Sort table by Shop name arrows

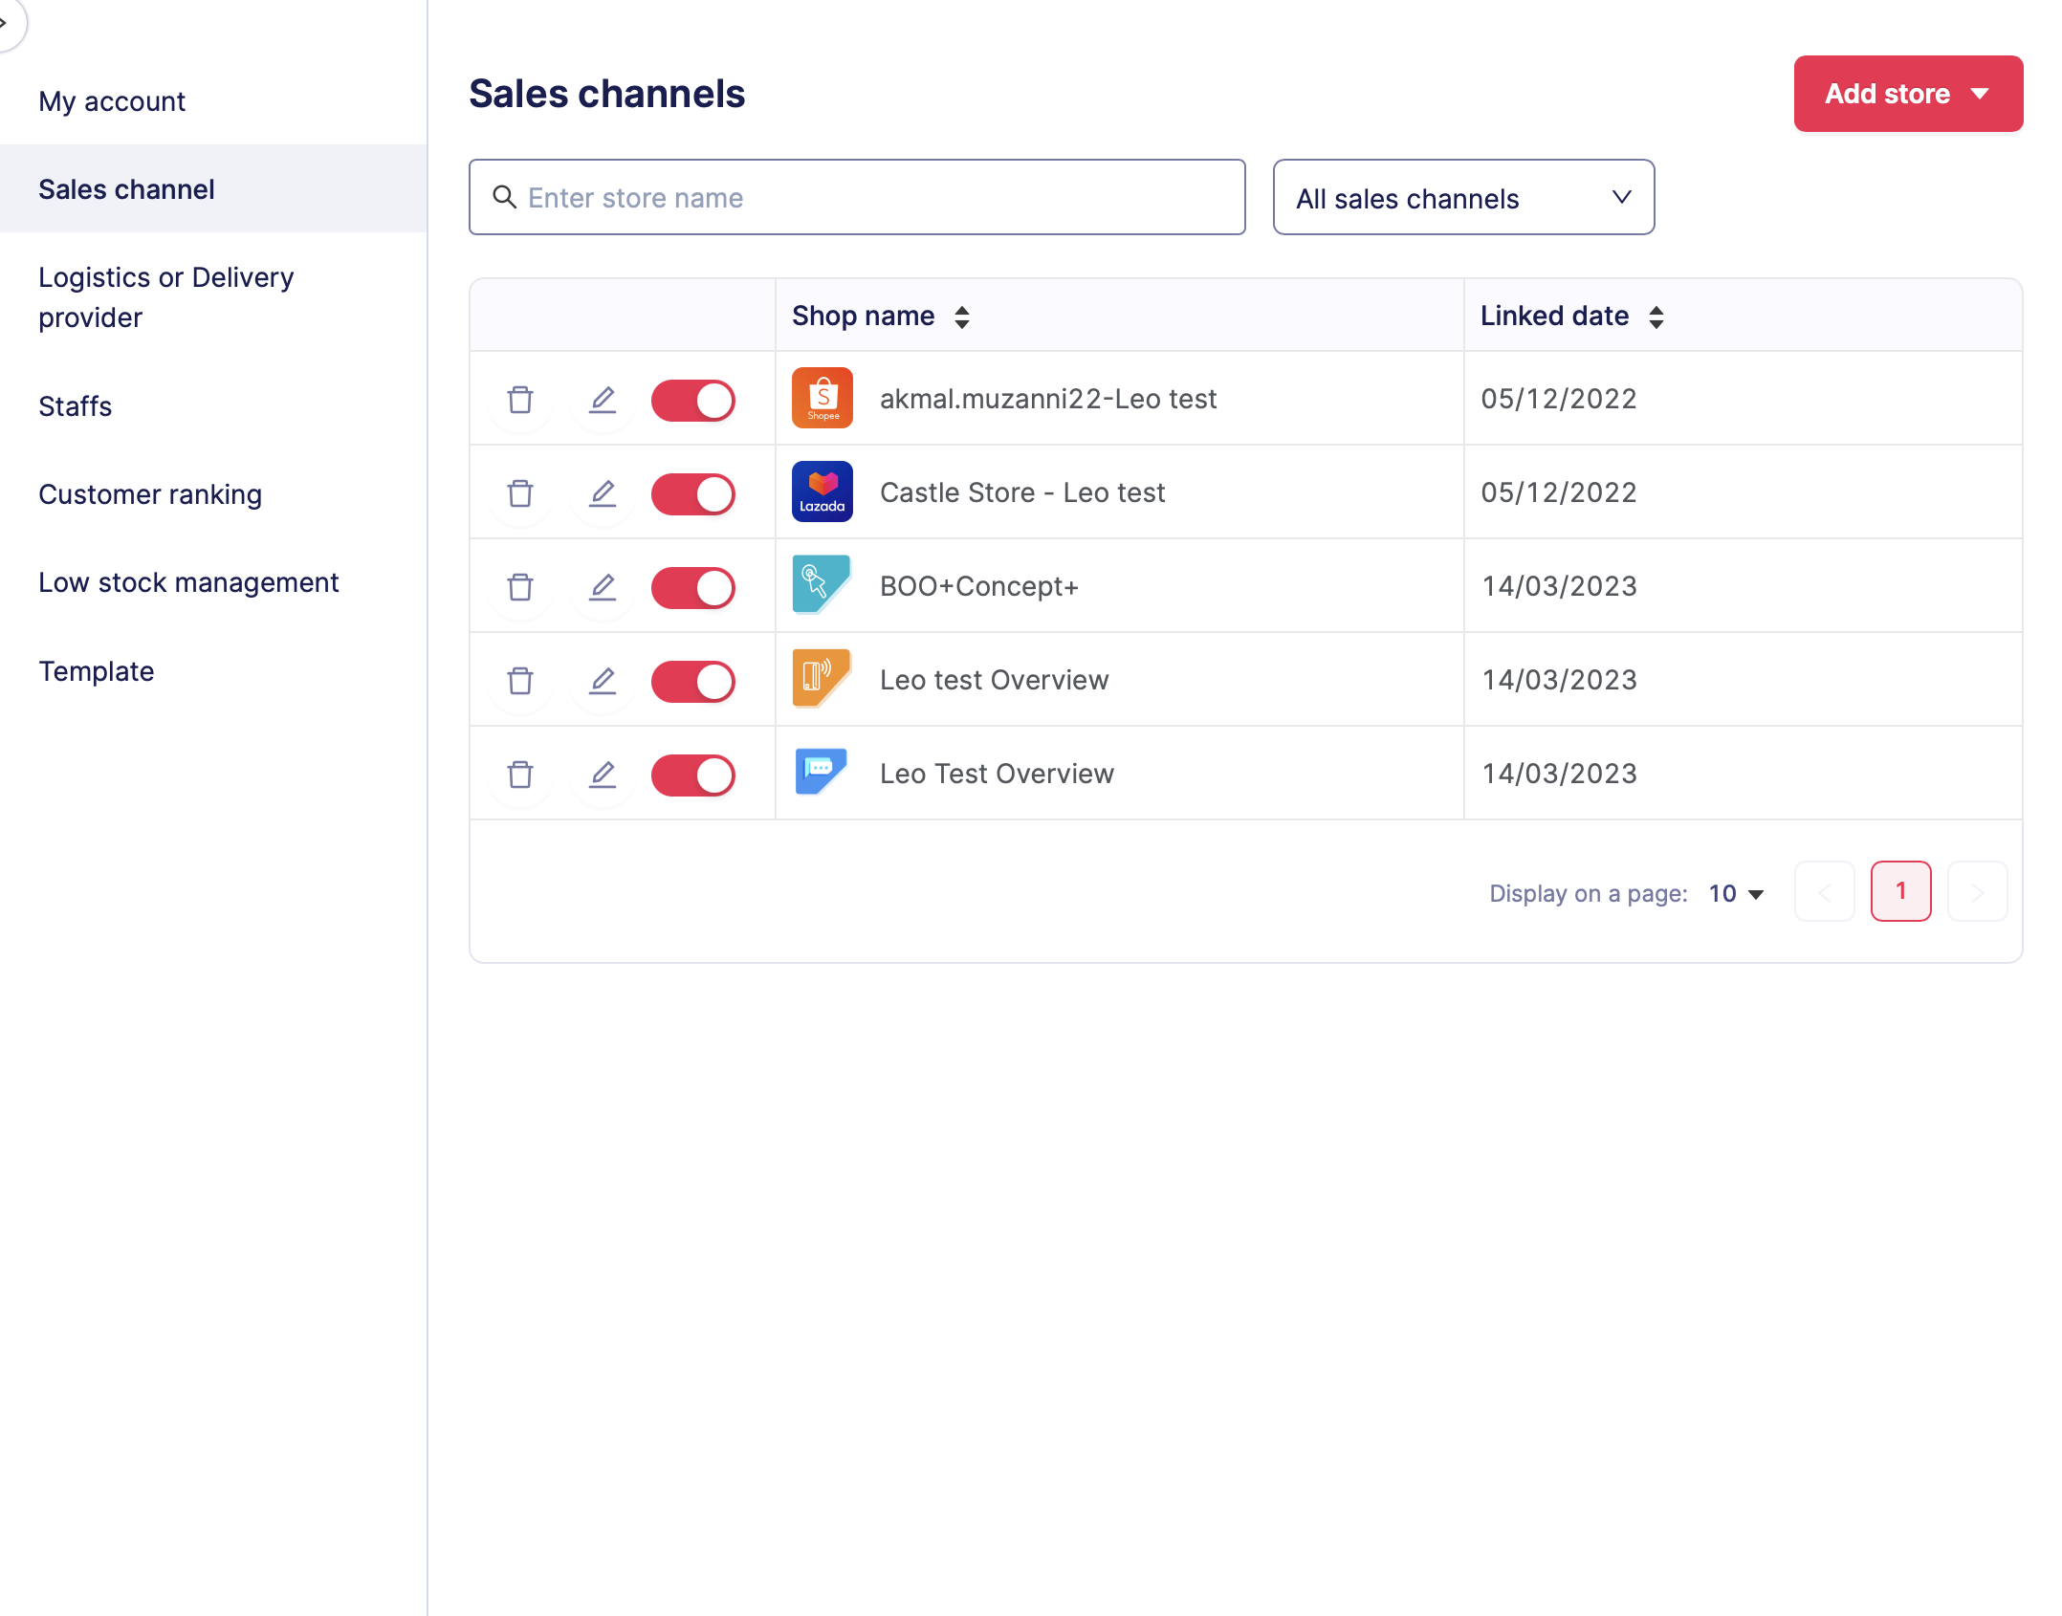click(962, 317)
